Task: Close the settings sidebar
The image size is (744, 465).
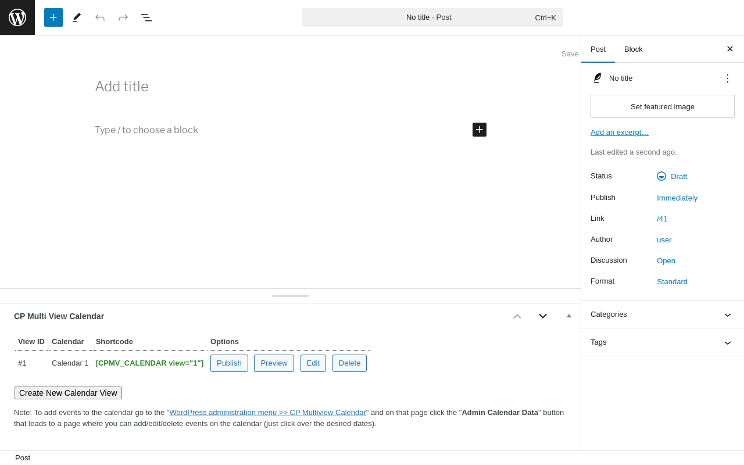Action: [x=730, y=49]
